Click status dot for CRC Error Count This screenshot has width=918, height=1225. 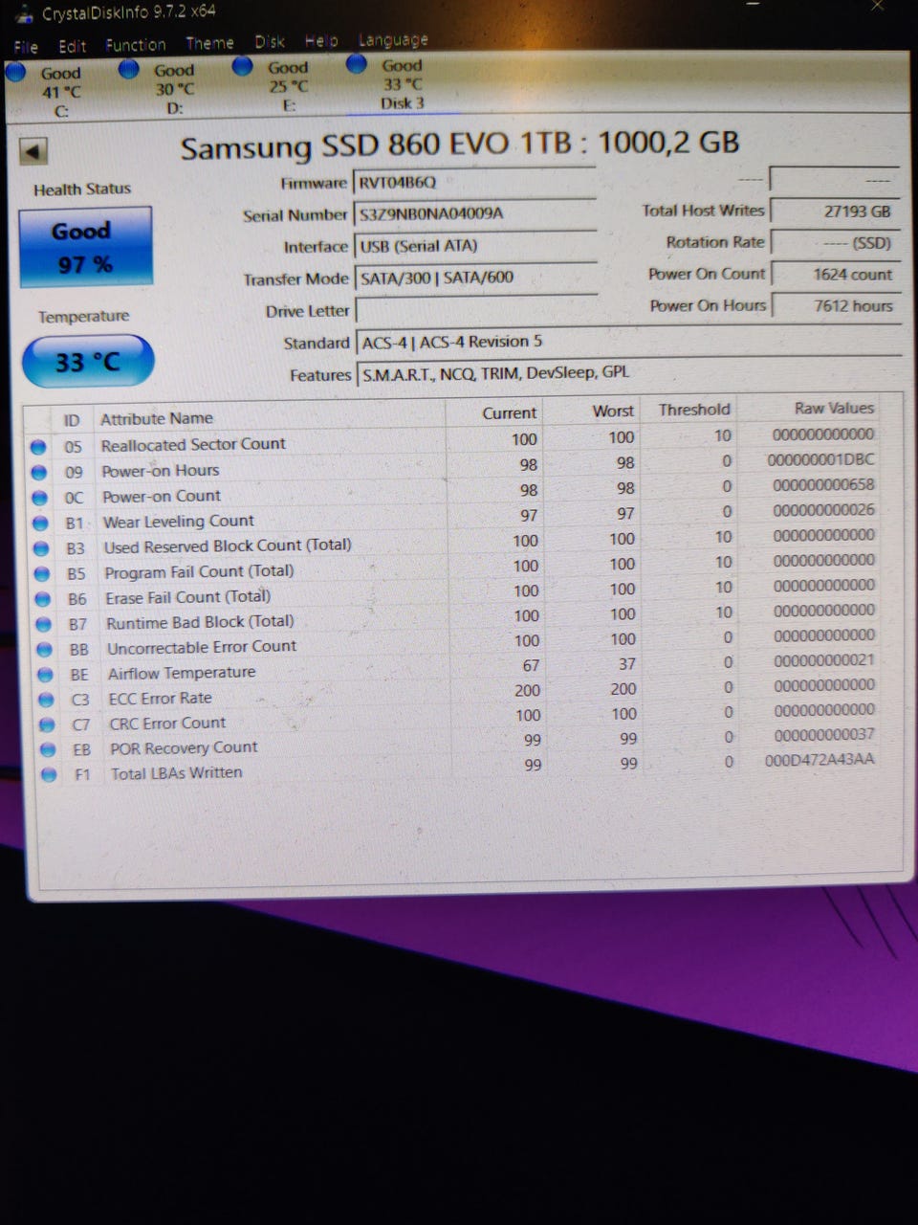click(48, 724)
